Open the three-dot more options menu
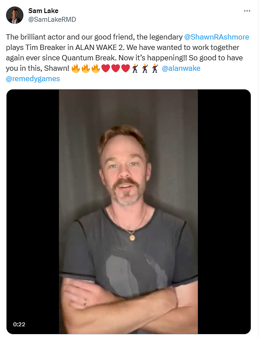259x338 pixels. tap(247, 11)
